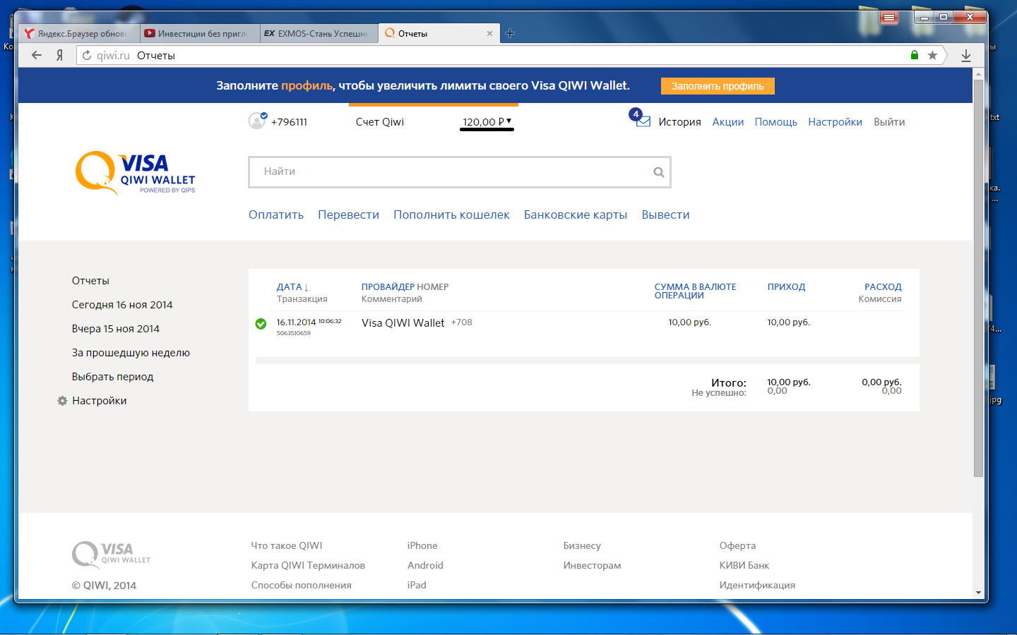Open the Visa QIWI Wallet transaction entry
The width and height of the screenshot is (1017, 635).
[x=403, y=323]
